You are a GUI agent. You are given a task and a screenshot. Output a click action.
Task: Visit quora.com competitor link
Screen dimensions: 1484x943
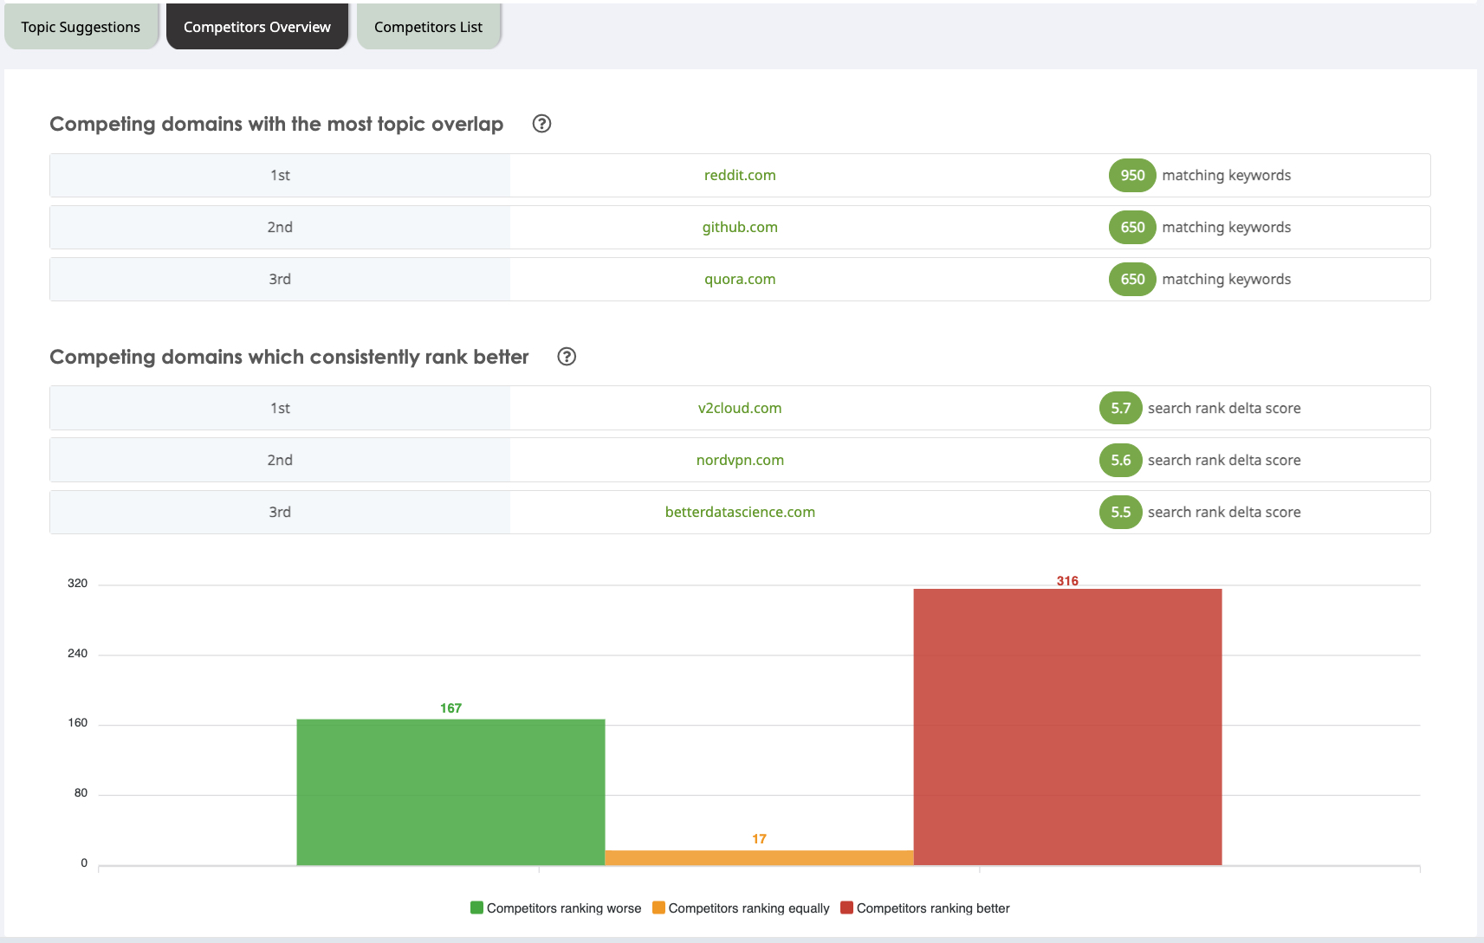coord(740,279)
